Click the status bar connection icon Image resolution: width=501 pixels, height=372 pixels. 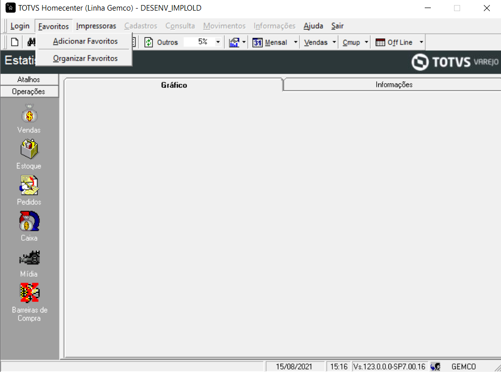pos(435,366)
